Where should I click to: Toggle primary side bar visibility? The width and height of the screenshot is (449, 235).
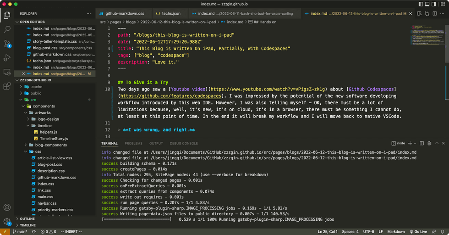(421, 4)
